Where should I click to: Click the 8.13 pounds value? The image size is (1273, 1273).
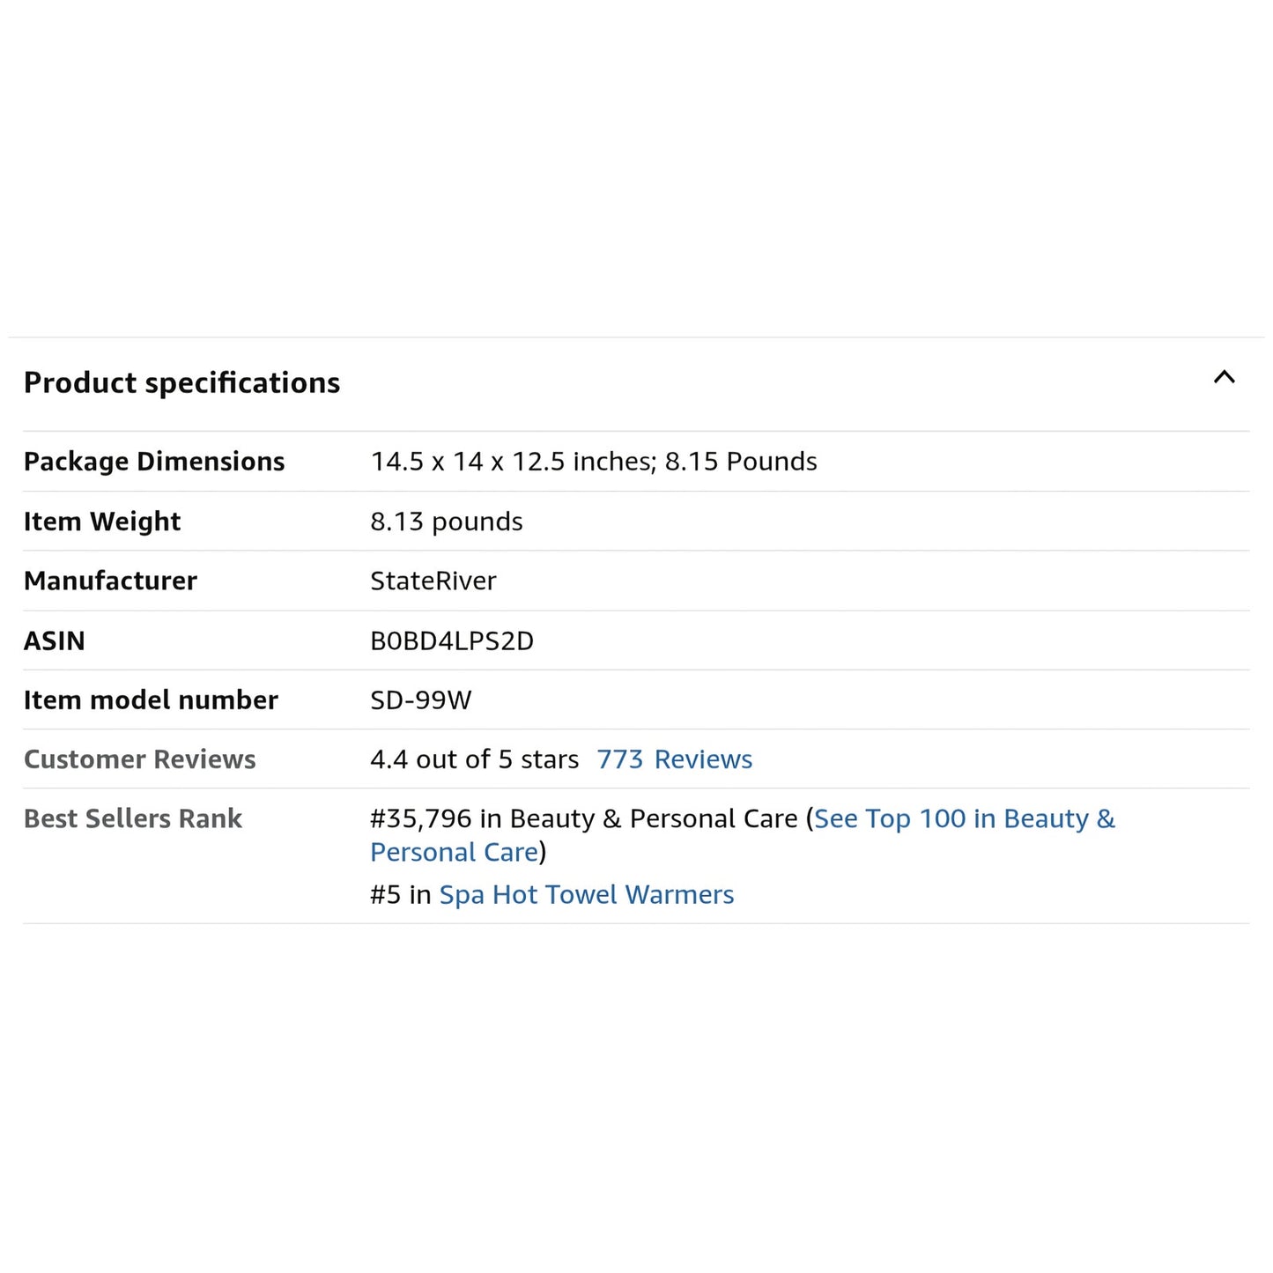click(446, 522)
